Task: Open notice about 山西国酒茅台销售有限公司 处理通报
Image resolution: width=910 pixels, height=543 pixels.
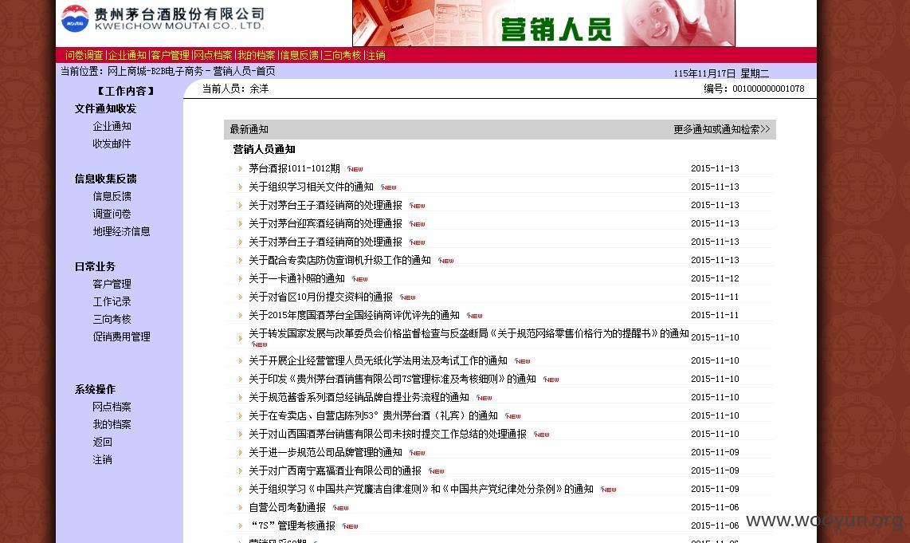Action: (x=388, y=435)
